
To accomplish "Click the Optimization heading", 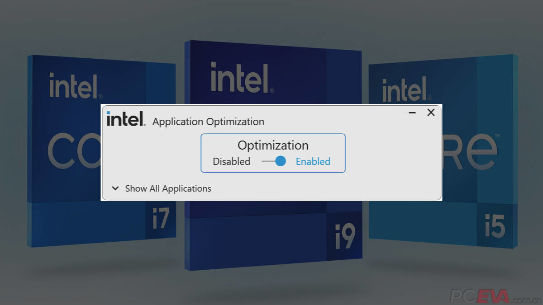I will click(x=273, y=145).
